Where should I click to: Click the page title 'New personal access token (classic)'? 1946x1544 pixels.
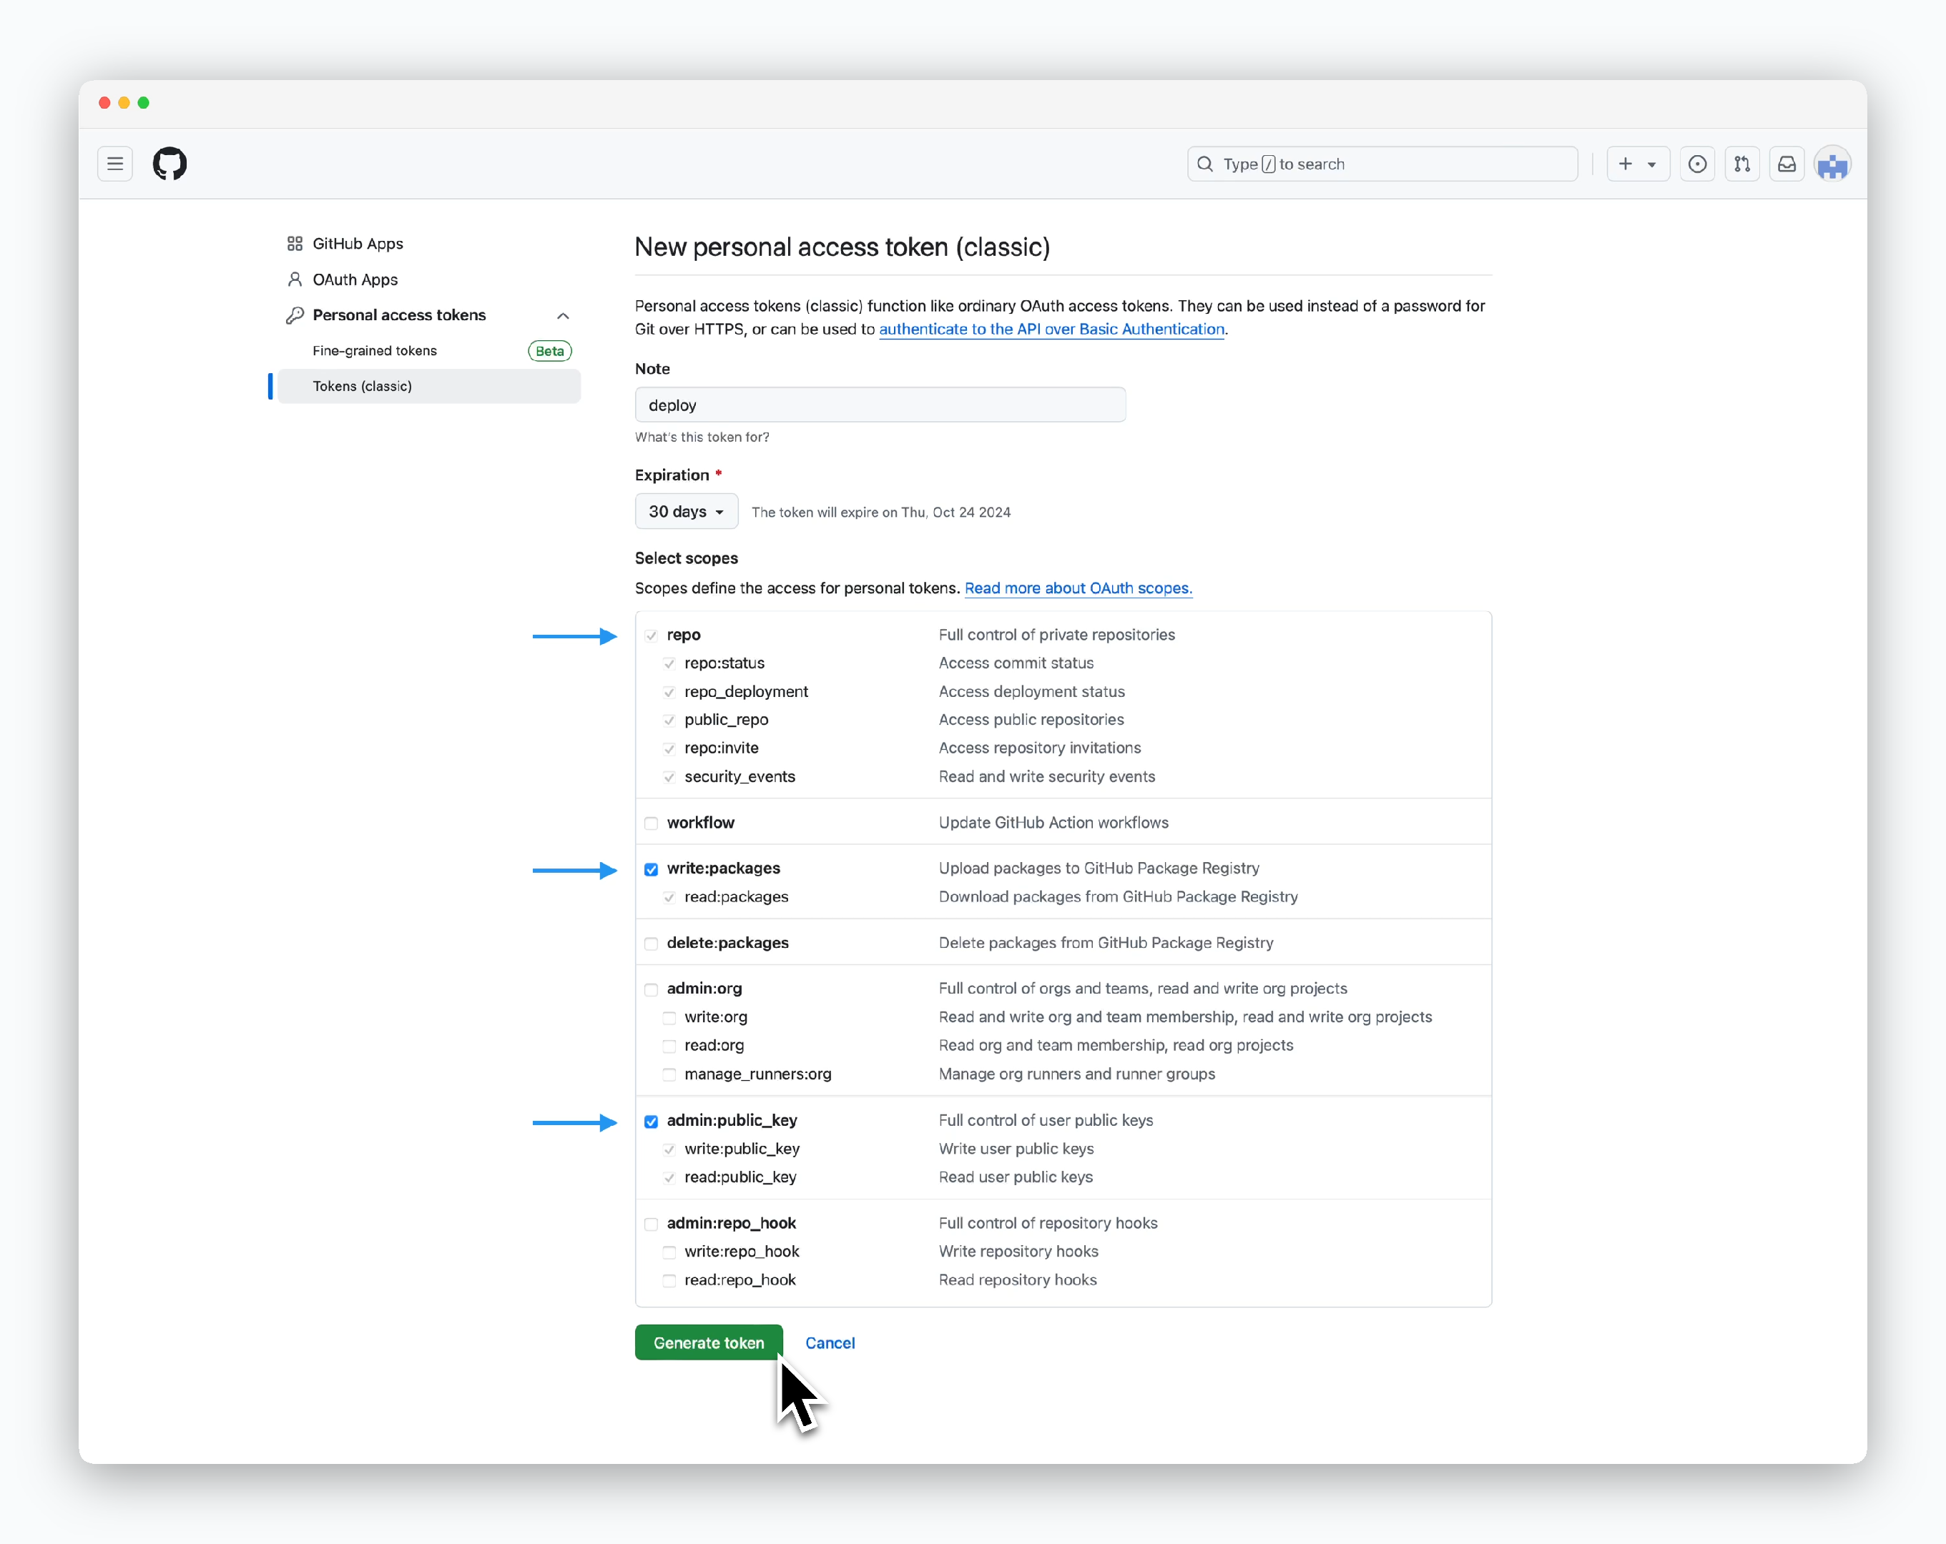click(x=842, y=247)
